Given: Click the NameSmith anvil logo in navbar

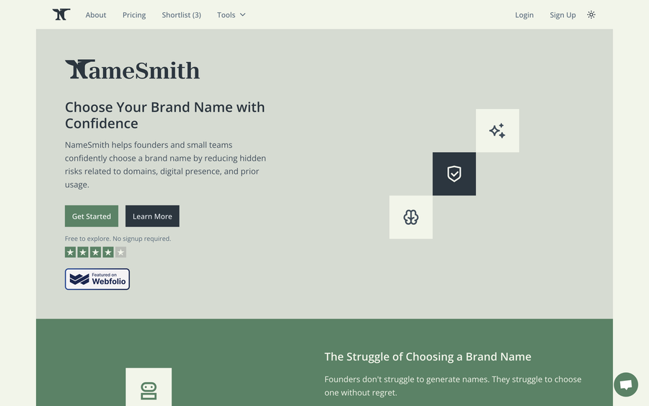Looking at the screenshot, I should click(x=61, y=14).
